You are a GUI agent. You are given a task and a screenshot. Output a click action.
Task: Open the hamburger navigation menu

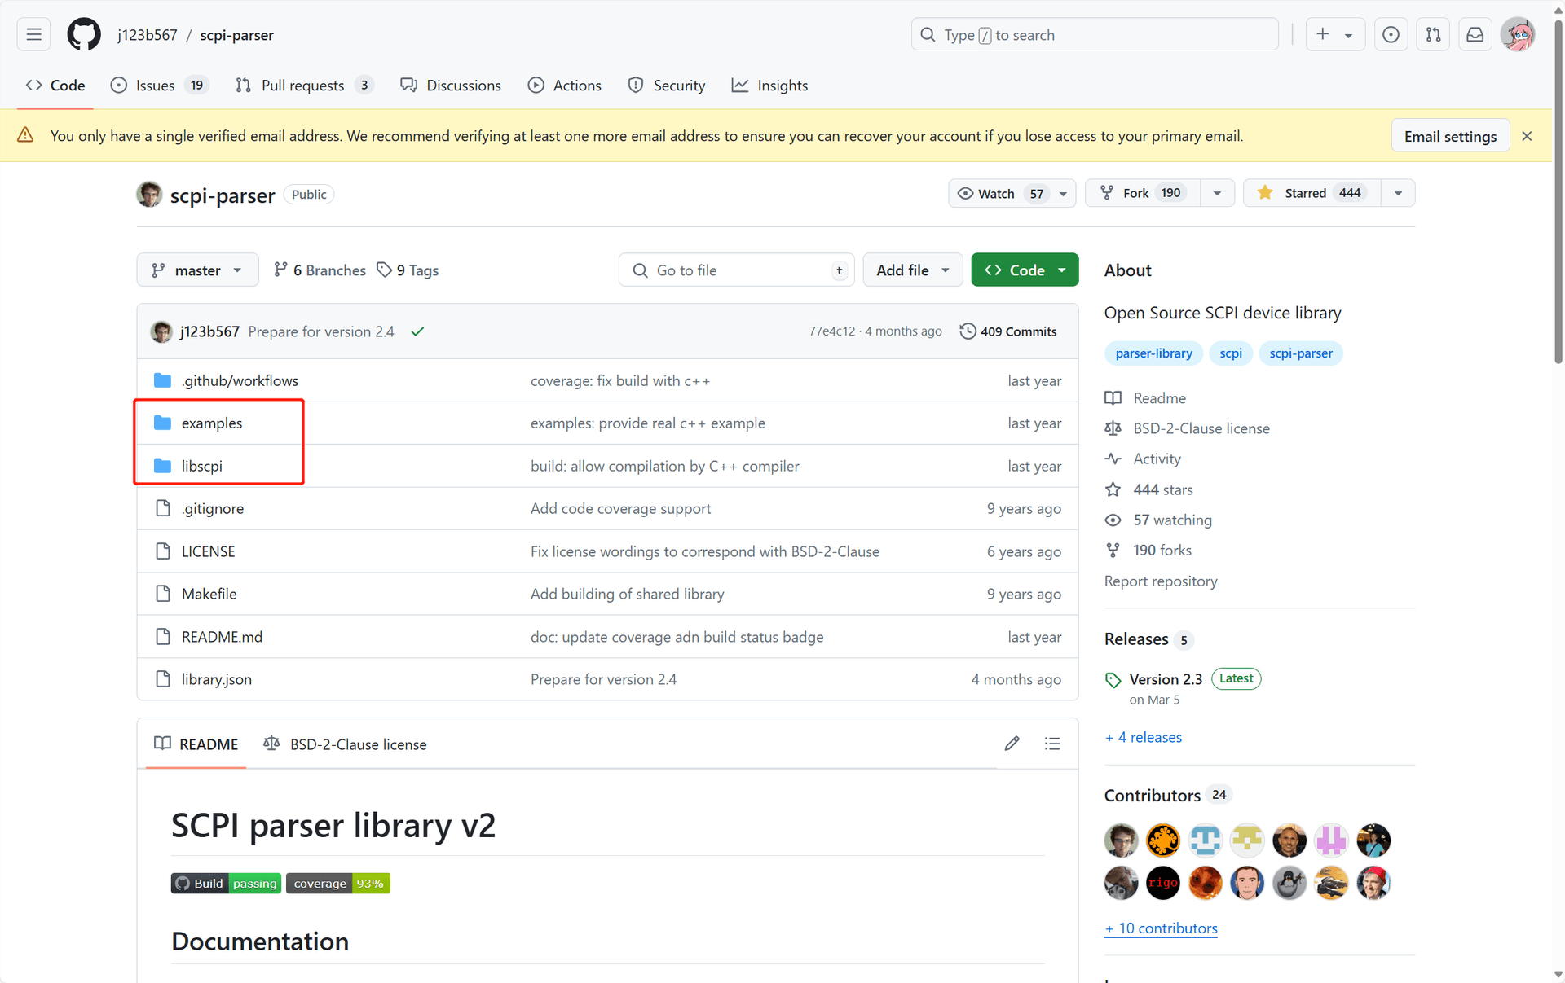point(33,34)
